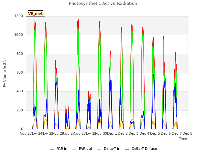
Task: Click the Dec 1 x-axis tick label
Action: coord(112,133)
